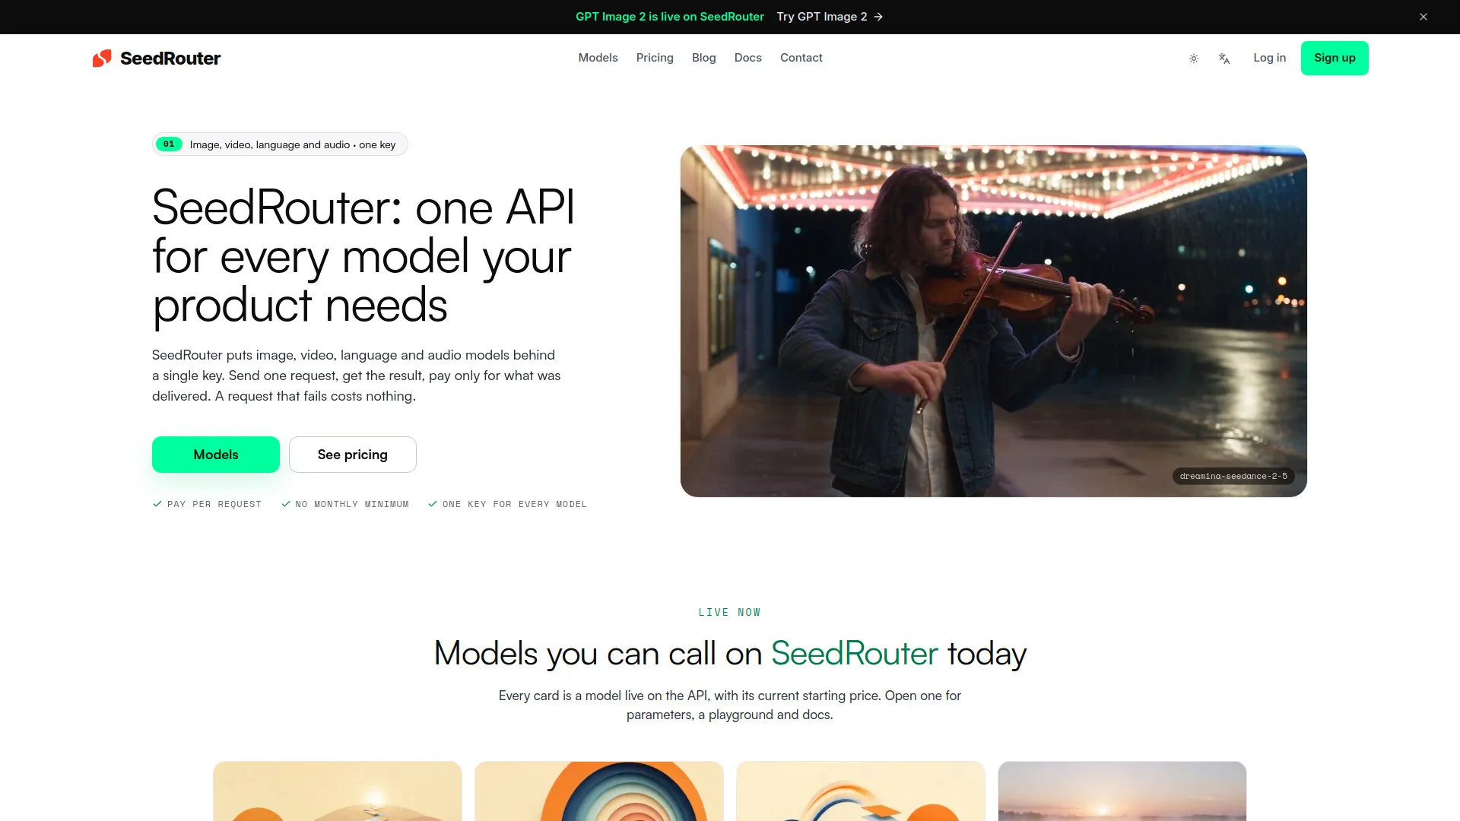Go to the Blog nav item

tap(704, 58)
